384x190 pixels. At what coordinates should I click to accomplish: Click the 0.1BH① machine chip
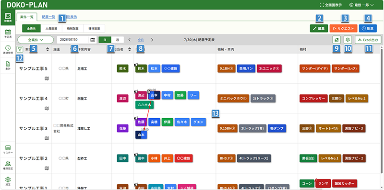click(227, 68)
